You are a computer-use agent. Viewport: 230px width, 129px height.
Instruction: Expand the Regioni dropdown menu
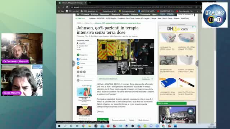click(x=116, y=14)
